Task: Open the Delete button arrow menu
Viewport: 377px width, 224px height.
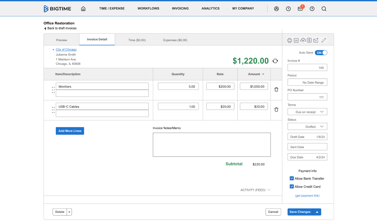Action: point(69,212)
